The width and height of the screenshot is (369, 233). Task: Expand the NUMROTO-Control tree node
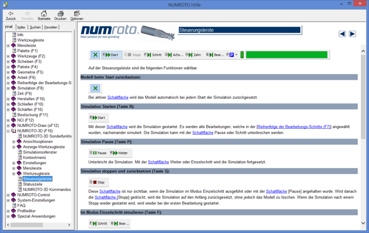click(8, 195)
